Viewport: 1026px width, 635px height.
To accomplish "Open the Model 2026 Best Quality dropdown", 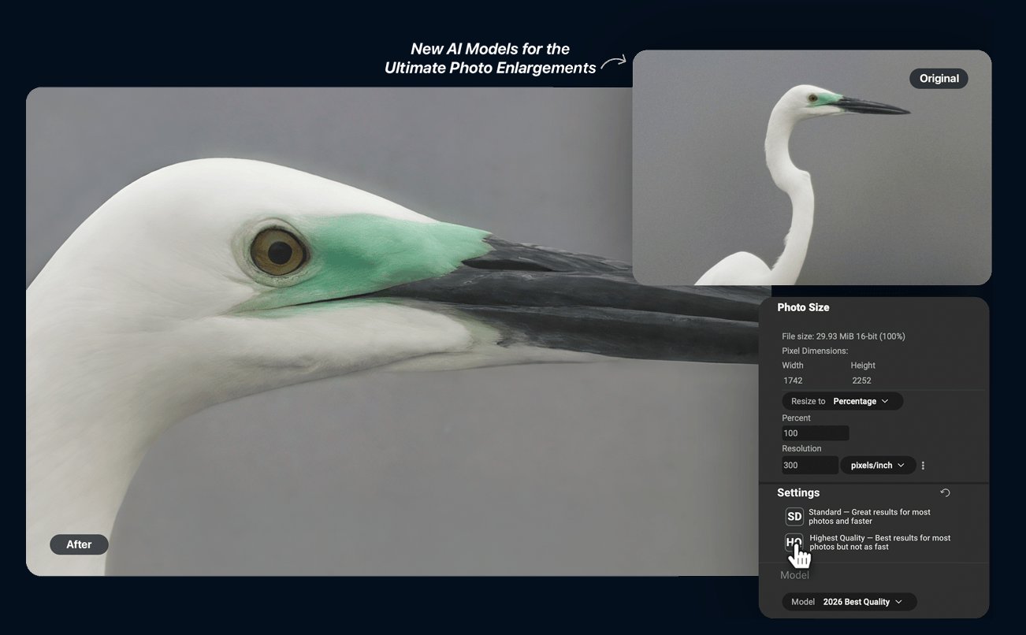I will 849,602.
